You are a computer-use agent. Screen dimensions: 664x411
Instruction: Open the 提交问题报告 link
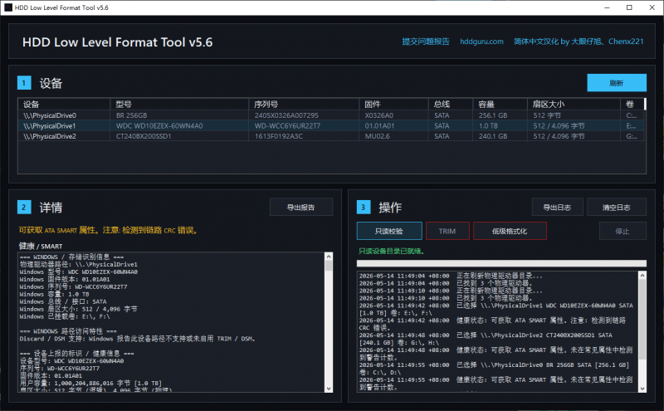[426, 42]
